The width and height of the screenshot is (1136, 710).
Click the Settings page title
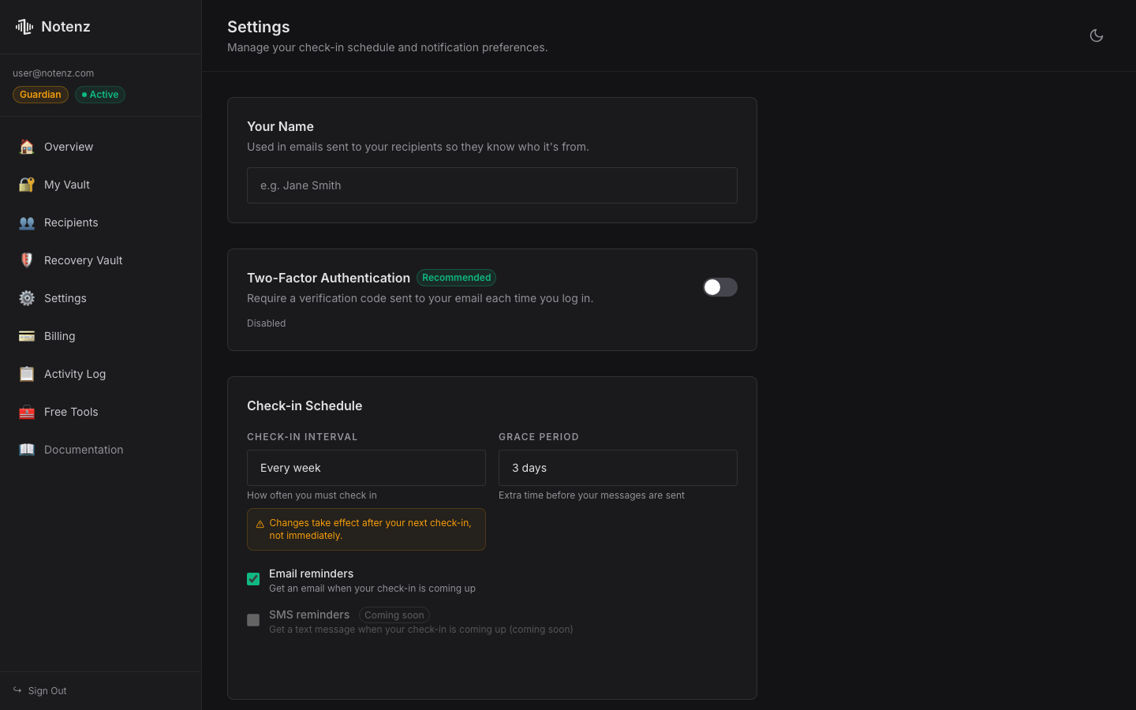click(259, 27)
